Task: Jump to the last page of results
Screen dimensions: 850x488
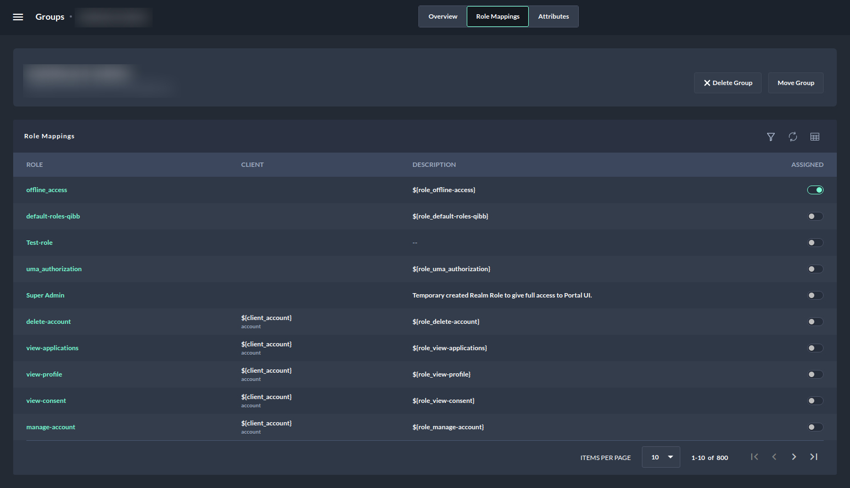Action: [x=814, y=457]
